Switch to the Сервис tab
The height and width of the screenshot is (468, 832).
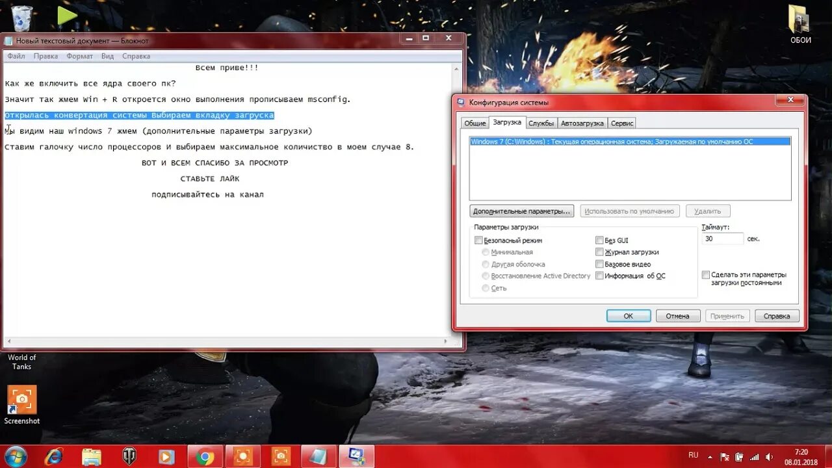pos(622,123)
